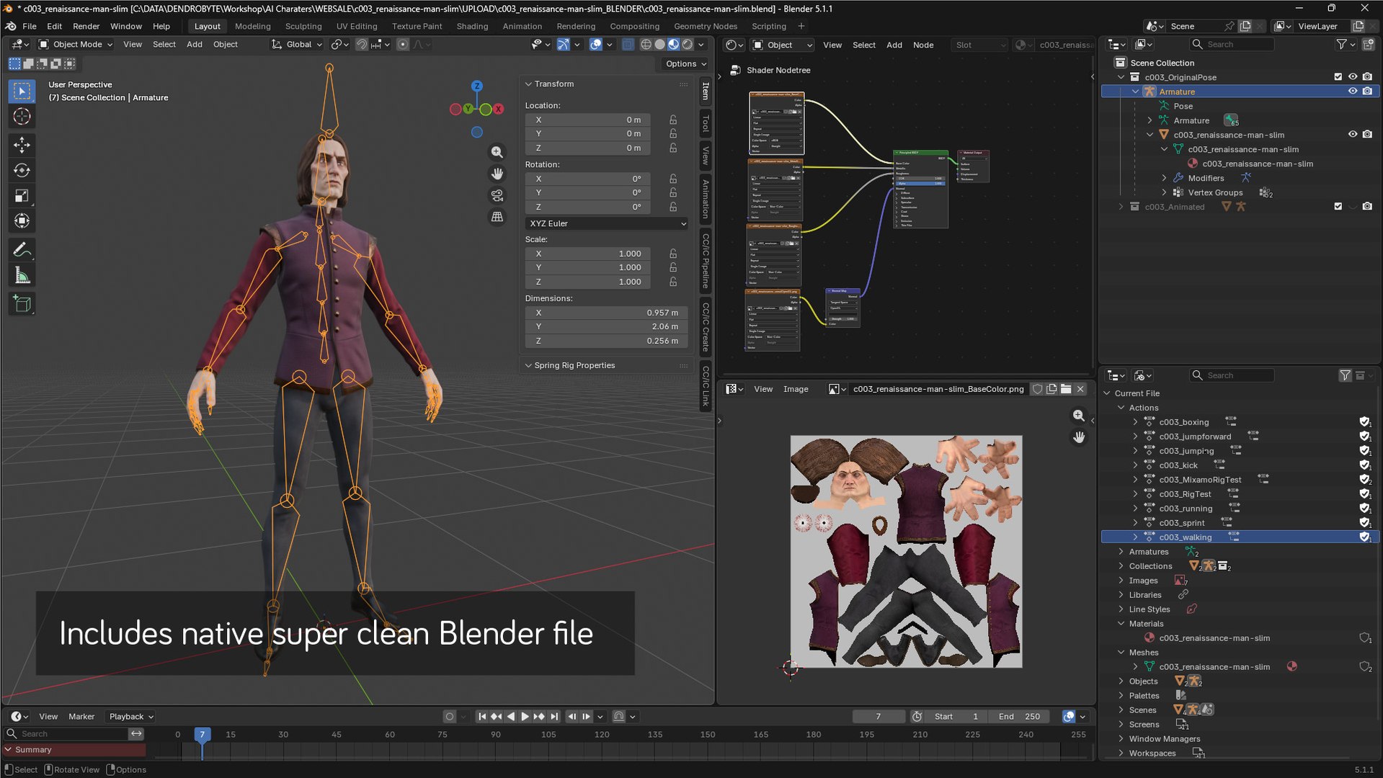Screen dimensions: 1383x778
Task: Switch to UV Editing workspace tab
Action: (x=357, y=26)
